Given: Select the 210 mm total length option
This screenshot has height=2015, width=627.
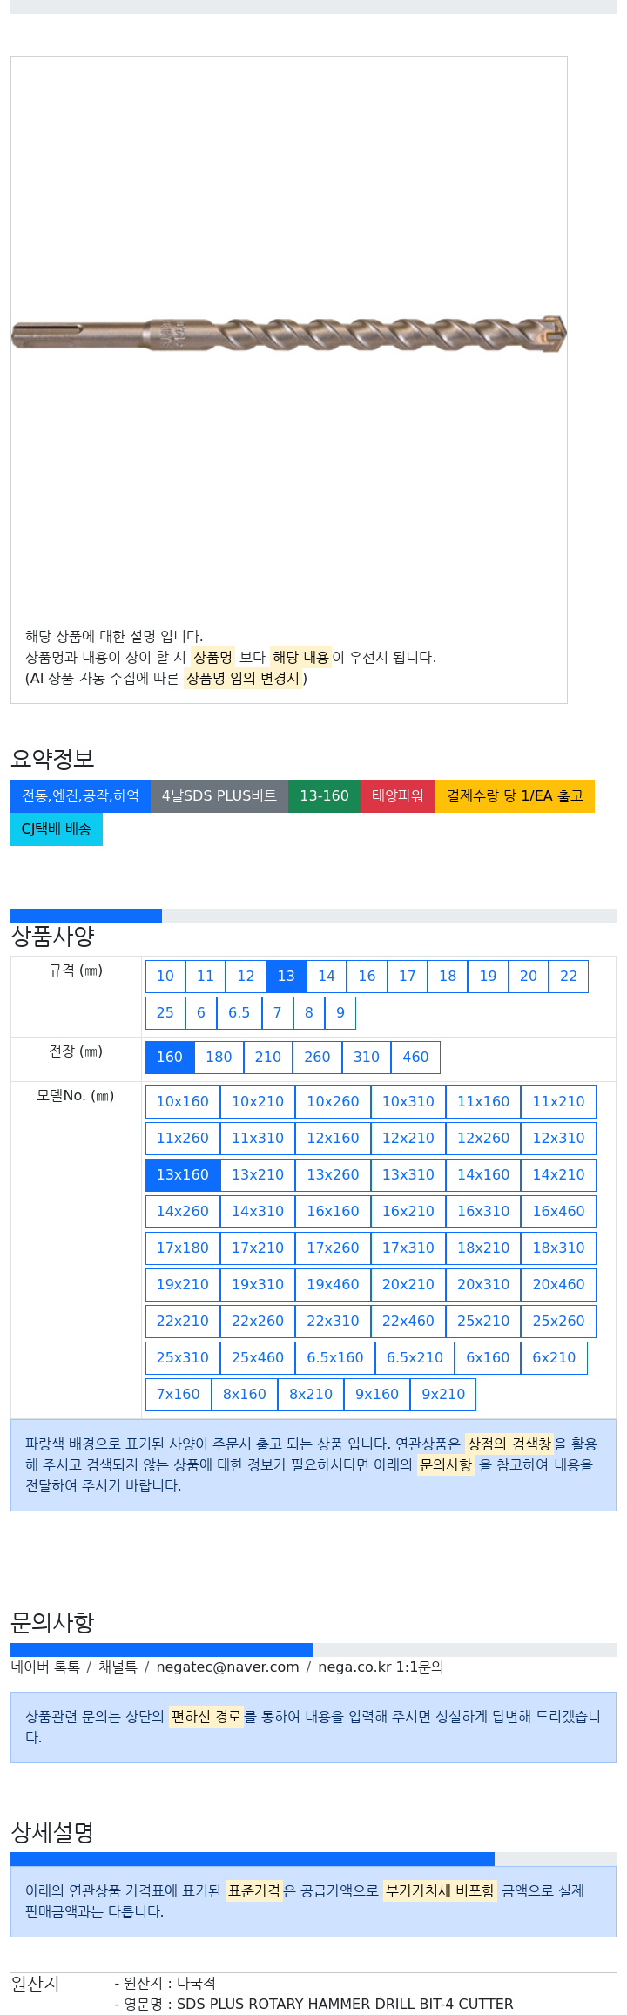Looking at the screenshot, I should tap(268, 1057).
